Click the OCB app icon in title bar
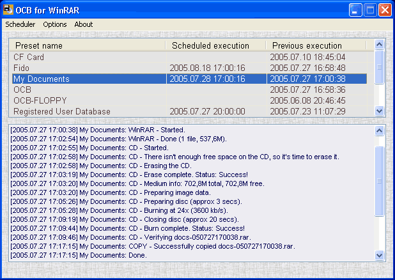Screen dimensions: 395x280 pos(8,10)
